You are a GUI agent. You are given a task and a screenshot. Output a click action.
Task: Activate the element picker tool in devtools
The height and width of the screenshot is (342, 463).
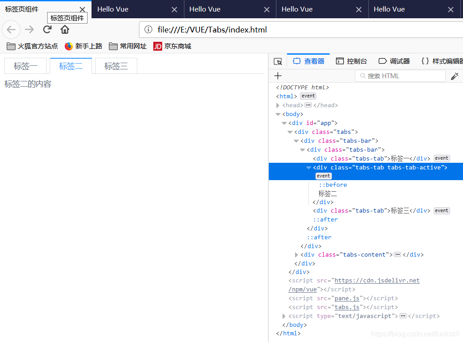[x=278, y=61]
